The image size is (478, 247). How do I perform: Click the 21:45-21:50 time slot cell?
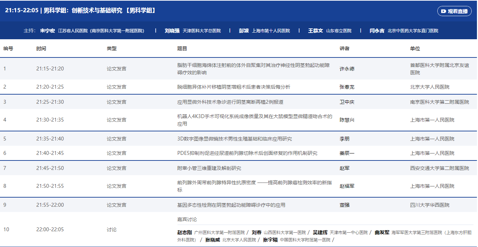coord(50,168)
